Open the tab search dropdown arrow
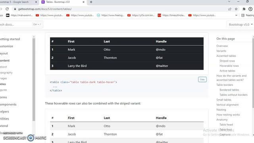This screenshot has width=254, height=143. click(x=229, y=2)
